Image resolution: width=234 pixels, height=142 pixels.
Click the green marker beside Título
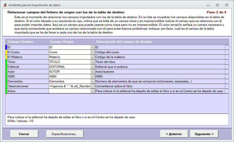click(6, 62)
